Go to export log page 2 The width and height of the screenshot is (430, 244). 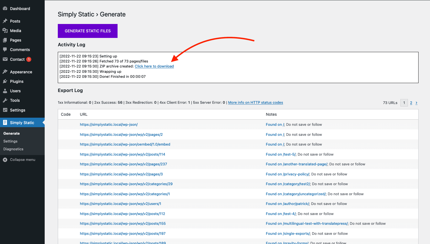click(x=411, y=103)
